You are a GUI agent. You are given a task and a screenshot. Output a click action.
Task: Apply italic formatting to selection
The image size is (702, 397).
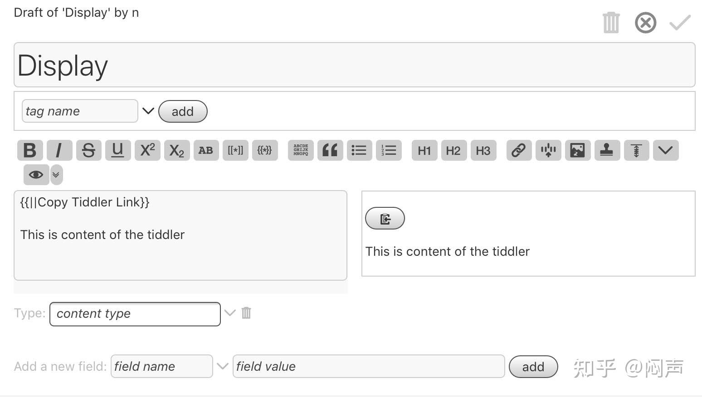[x=59, y=150]
